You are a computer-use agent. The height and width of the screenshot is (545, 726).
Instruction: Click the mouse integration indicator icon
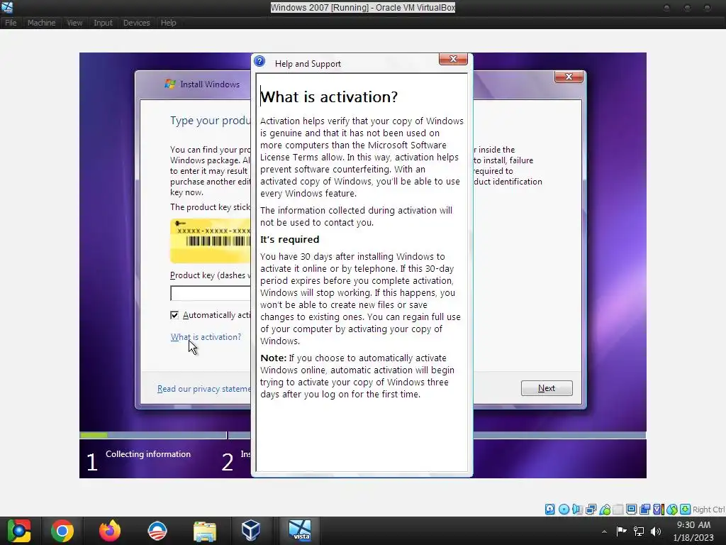[x=672, y=510]
